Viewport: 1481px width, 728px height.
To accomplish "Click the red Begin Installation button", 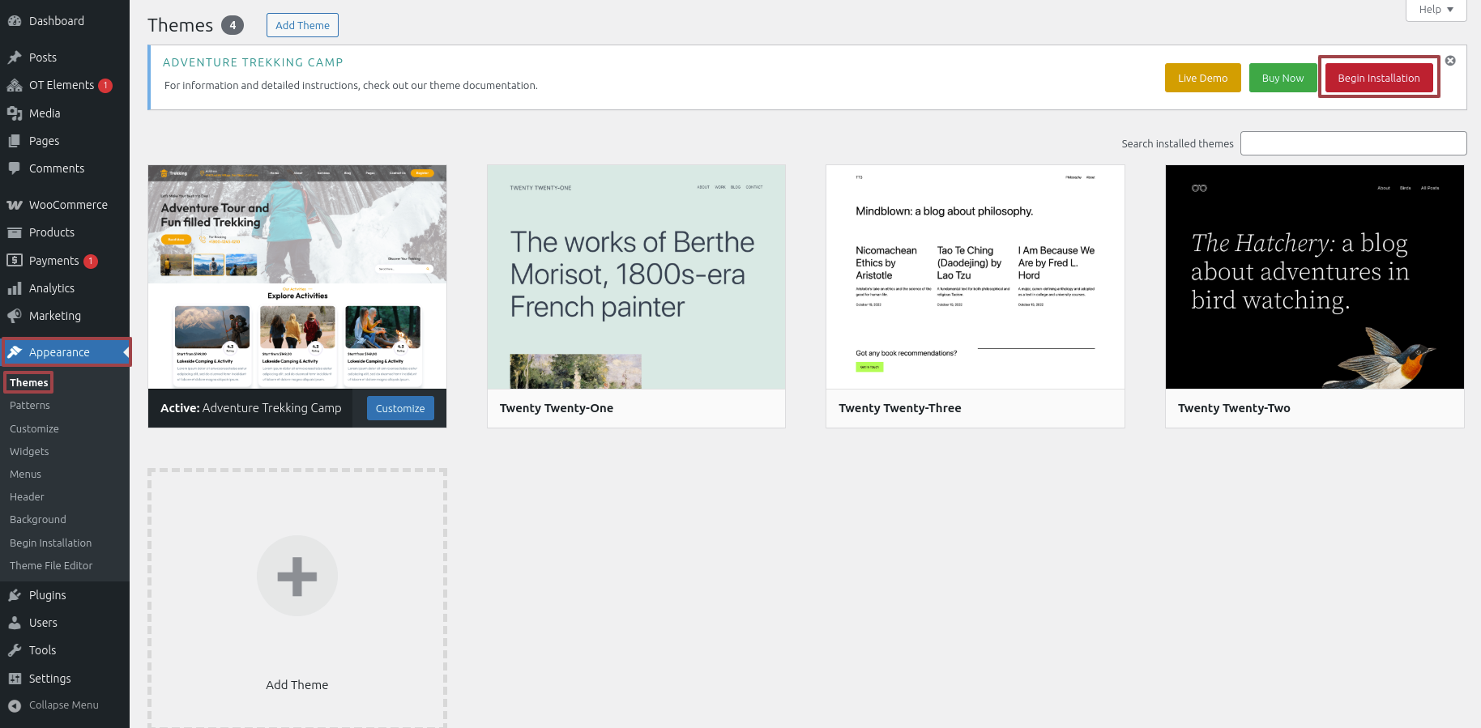I will [x=1378, y=78].
